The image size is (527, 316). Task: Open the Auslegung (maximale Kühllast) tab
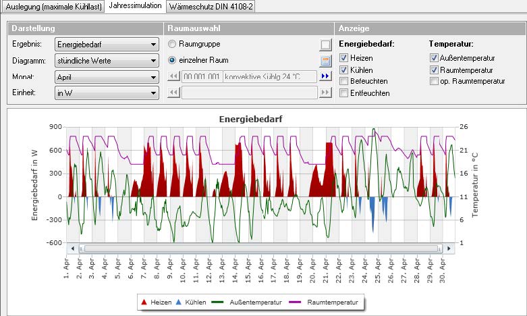coord(54,6)
